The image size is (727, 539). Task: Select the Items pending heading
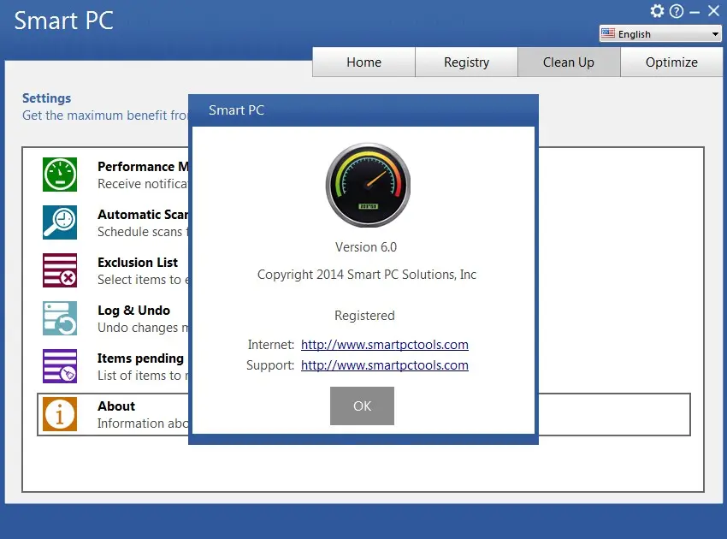140,358
